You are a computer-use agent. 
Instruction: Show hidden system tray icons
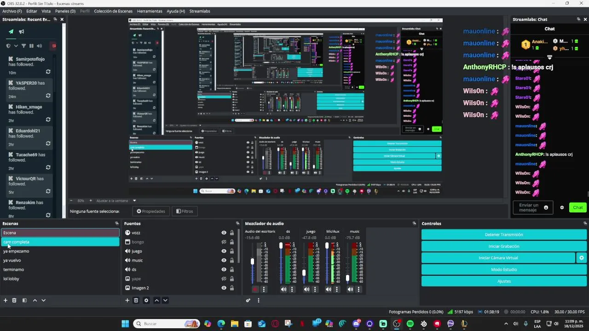pos(506,324)
